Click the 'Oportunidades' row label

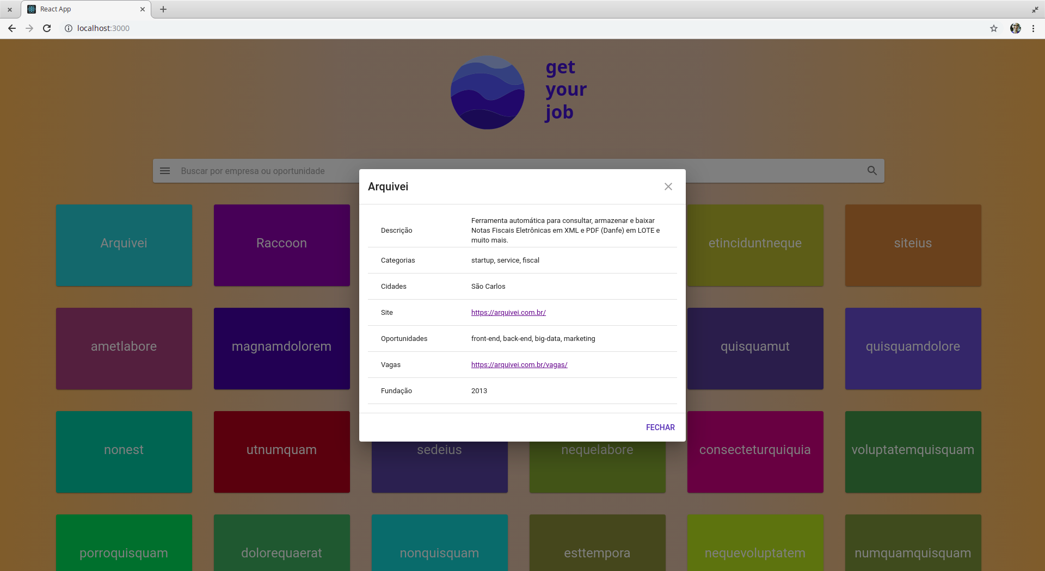point(404,339)
